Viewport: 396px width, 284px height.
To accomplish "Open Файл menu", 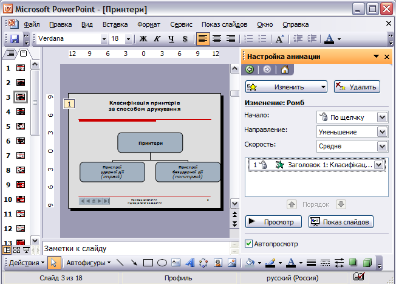I will click(32, 24).
